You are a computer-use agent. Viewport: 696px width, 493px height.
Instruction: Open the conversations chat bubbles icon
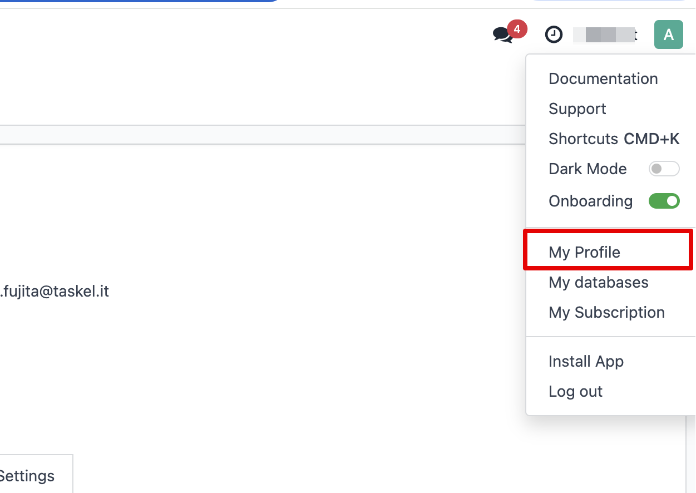click(x=502, y=36)
